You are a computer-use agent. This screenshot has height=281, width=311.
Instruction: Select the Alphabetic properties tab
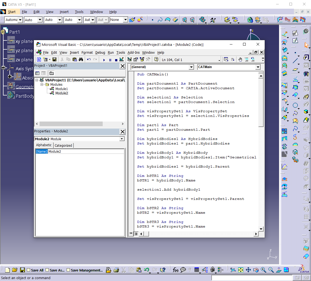coord(44,145)
